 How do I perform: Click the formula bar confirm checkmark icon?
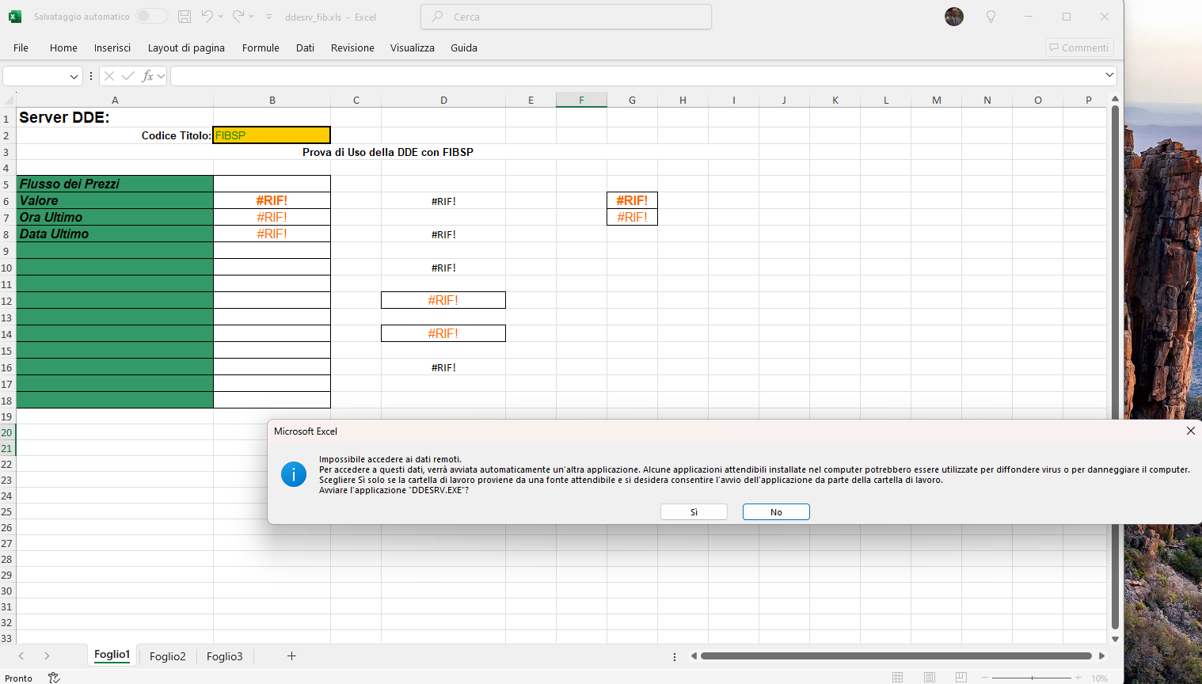pyautogui.click(x=128, y=76)
